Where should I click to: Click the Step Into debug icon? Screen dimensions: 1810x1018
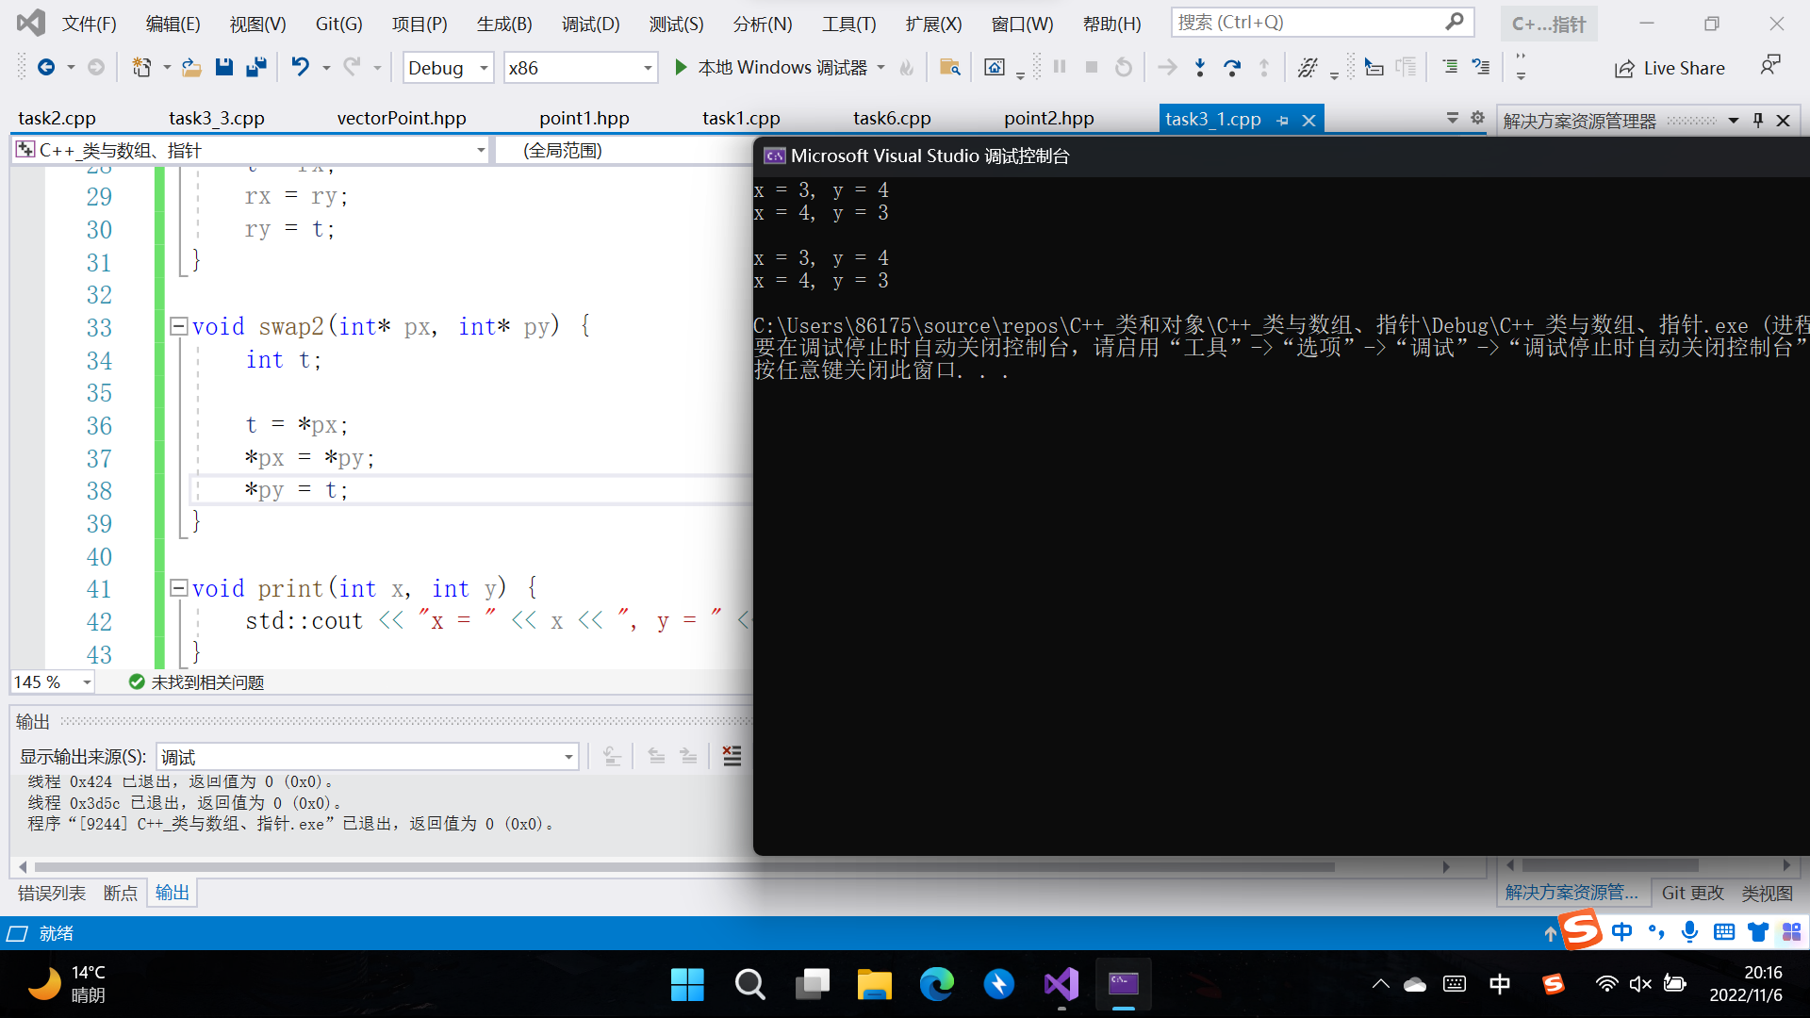coord(1199,67)
